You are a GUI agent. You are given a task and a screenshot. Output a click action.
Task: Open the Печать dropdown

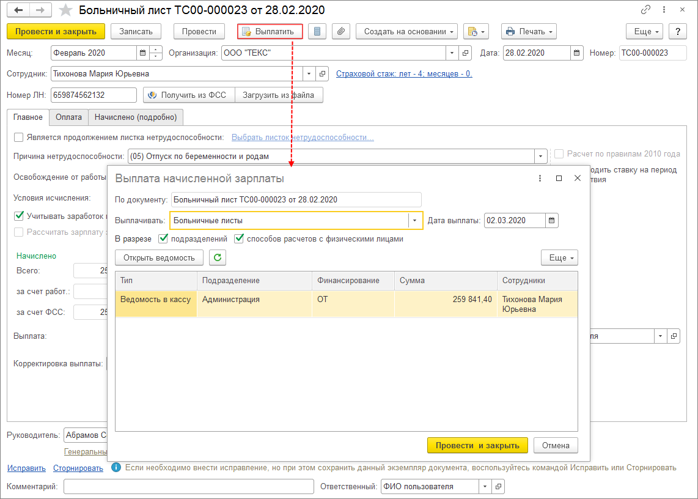tap(529, 32)
